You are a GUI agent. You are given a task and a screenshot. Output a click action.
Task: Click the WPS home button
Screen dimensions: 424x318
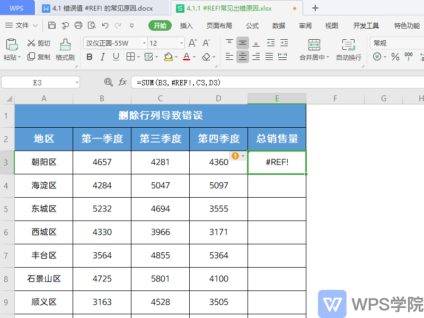(x=17, y=8)
